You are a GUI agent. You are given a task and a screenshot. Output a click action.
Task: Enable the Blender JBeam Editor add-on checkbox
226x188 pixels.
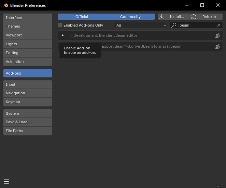tap(70, 35)
